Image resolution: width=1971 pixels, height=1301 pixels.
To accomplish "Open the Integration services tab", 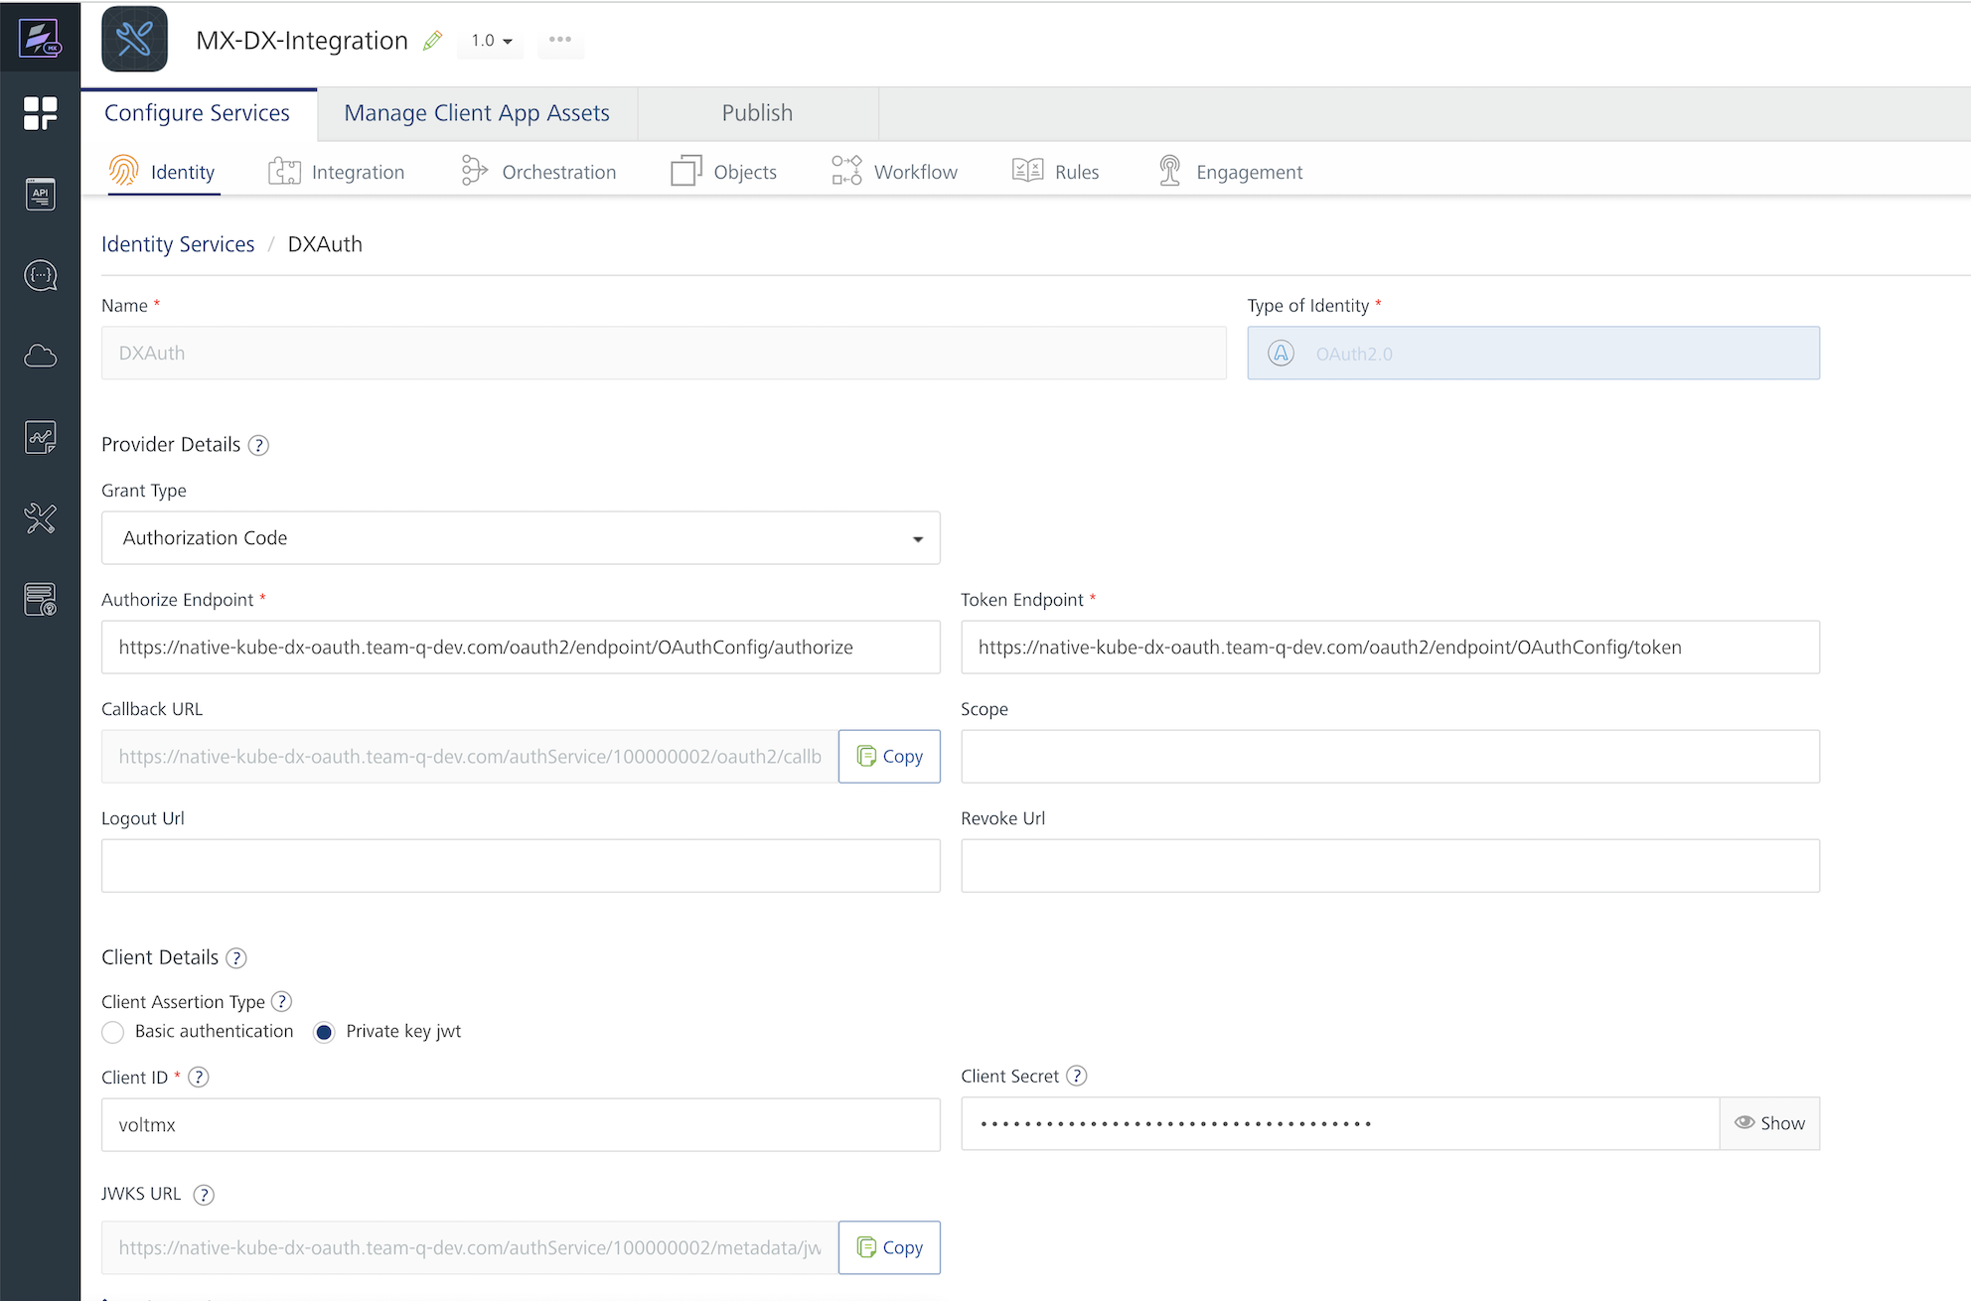I will pyautogui.click(x=338, y=172).
